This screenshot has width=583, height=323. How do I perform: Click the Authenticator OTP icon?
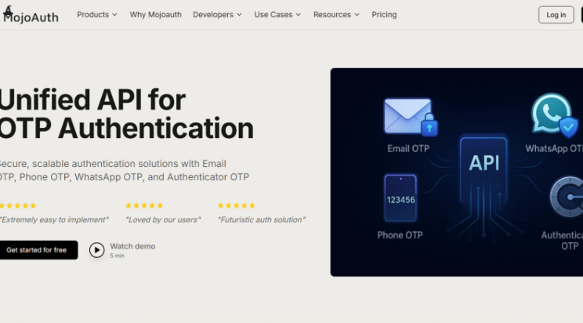pos(567,198)
